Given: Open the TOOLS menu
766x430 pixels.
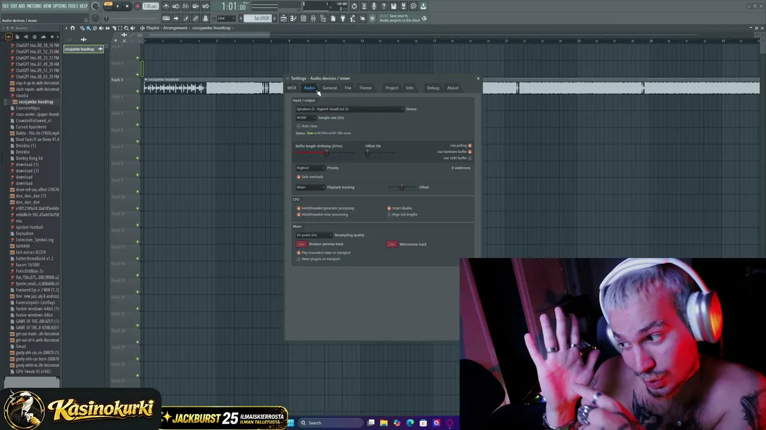Looking at the screenshot, I should 73,6.
